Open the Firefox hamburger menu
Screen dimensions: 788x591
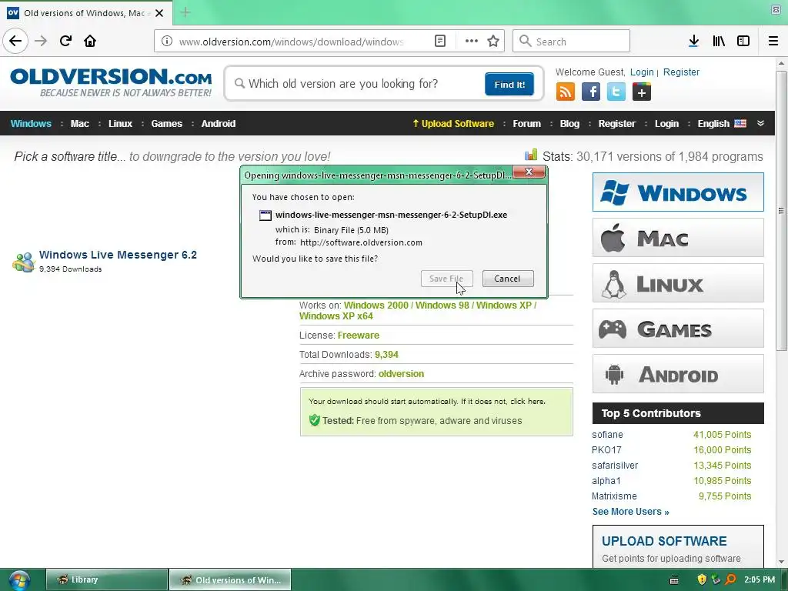[773, 42]
